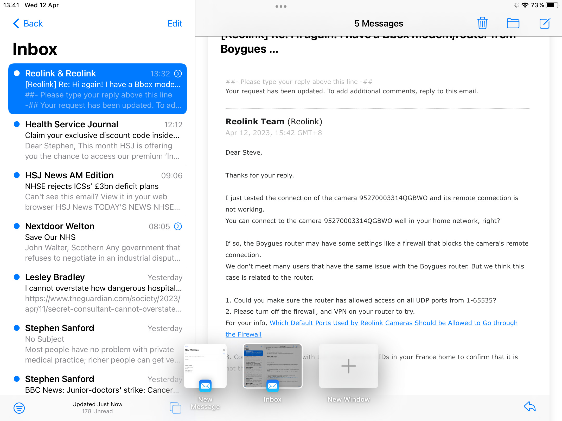Viewport: 562px width, 421px height.
Task: Select the Reolink & Reolink thread
Action: pos(98,89)
